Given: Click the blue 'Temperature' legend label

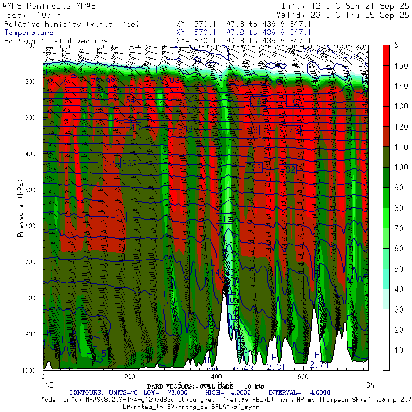Looking at the screenshot, I should point(28,33).
